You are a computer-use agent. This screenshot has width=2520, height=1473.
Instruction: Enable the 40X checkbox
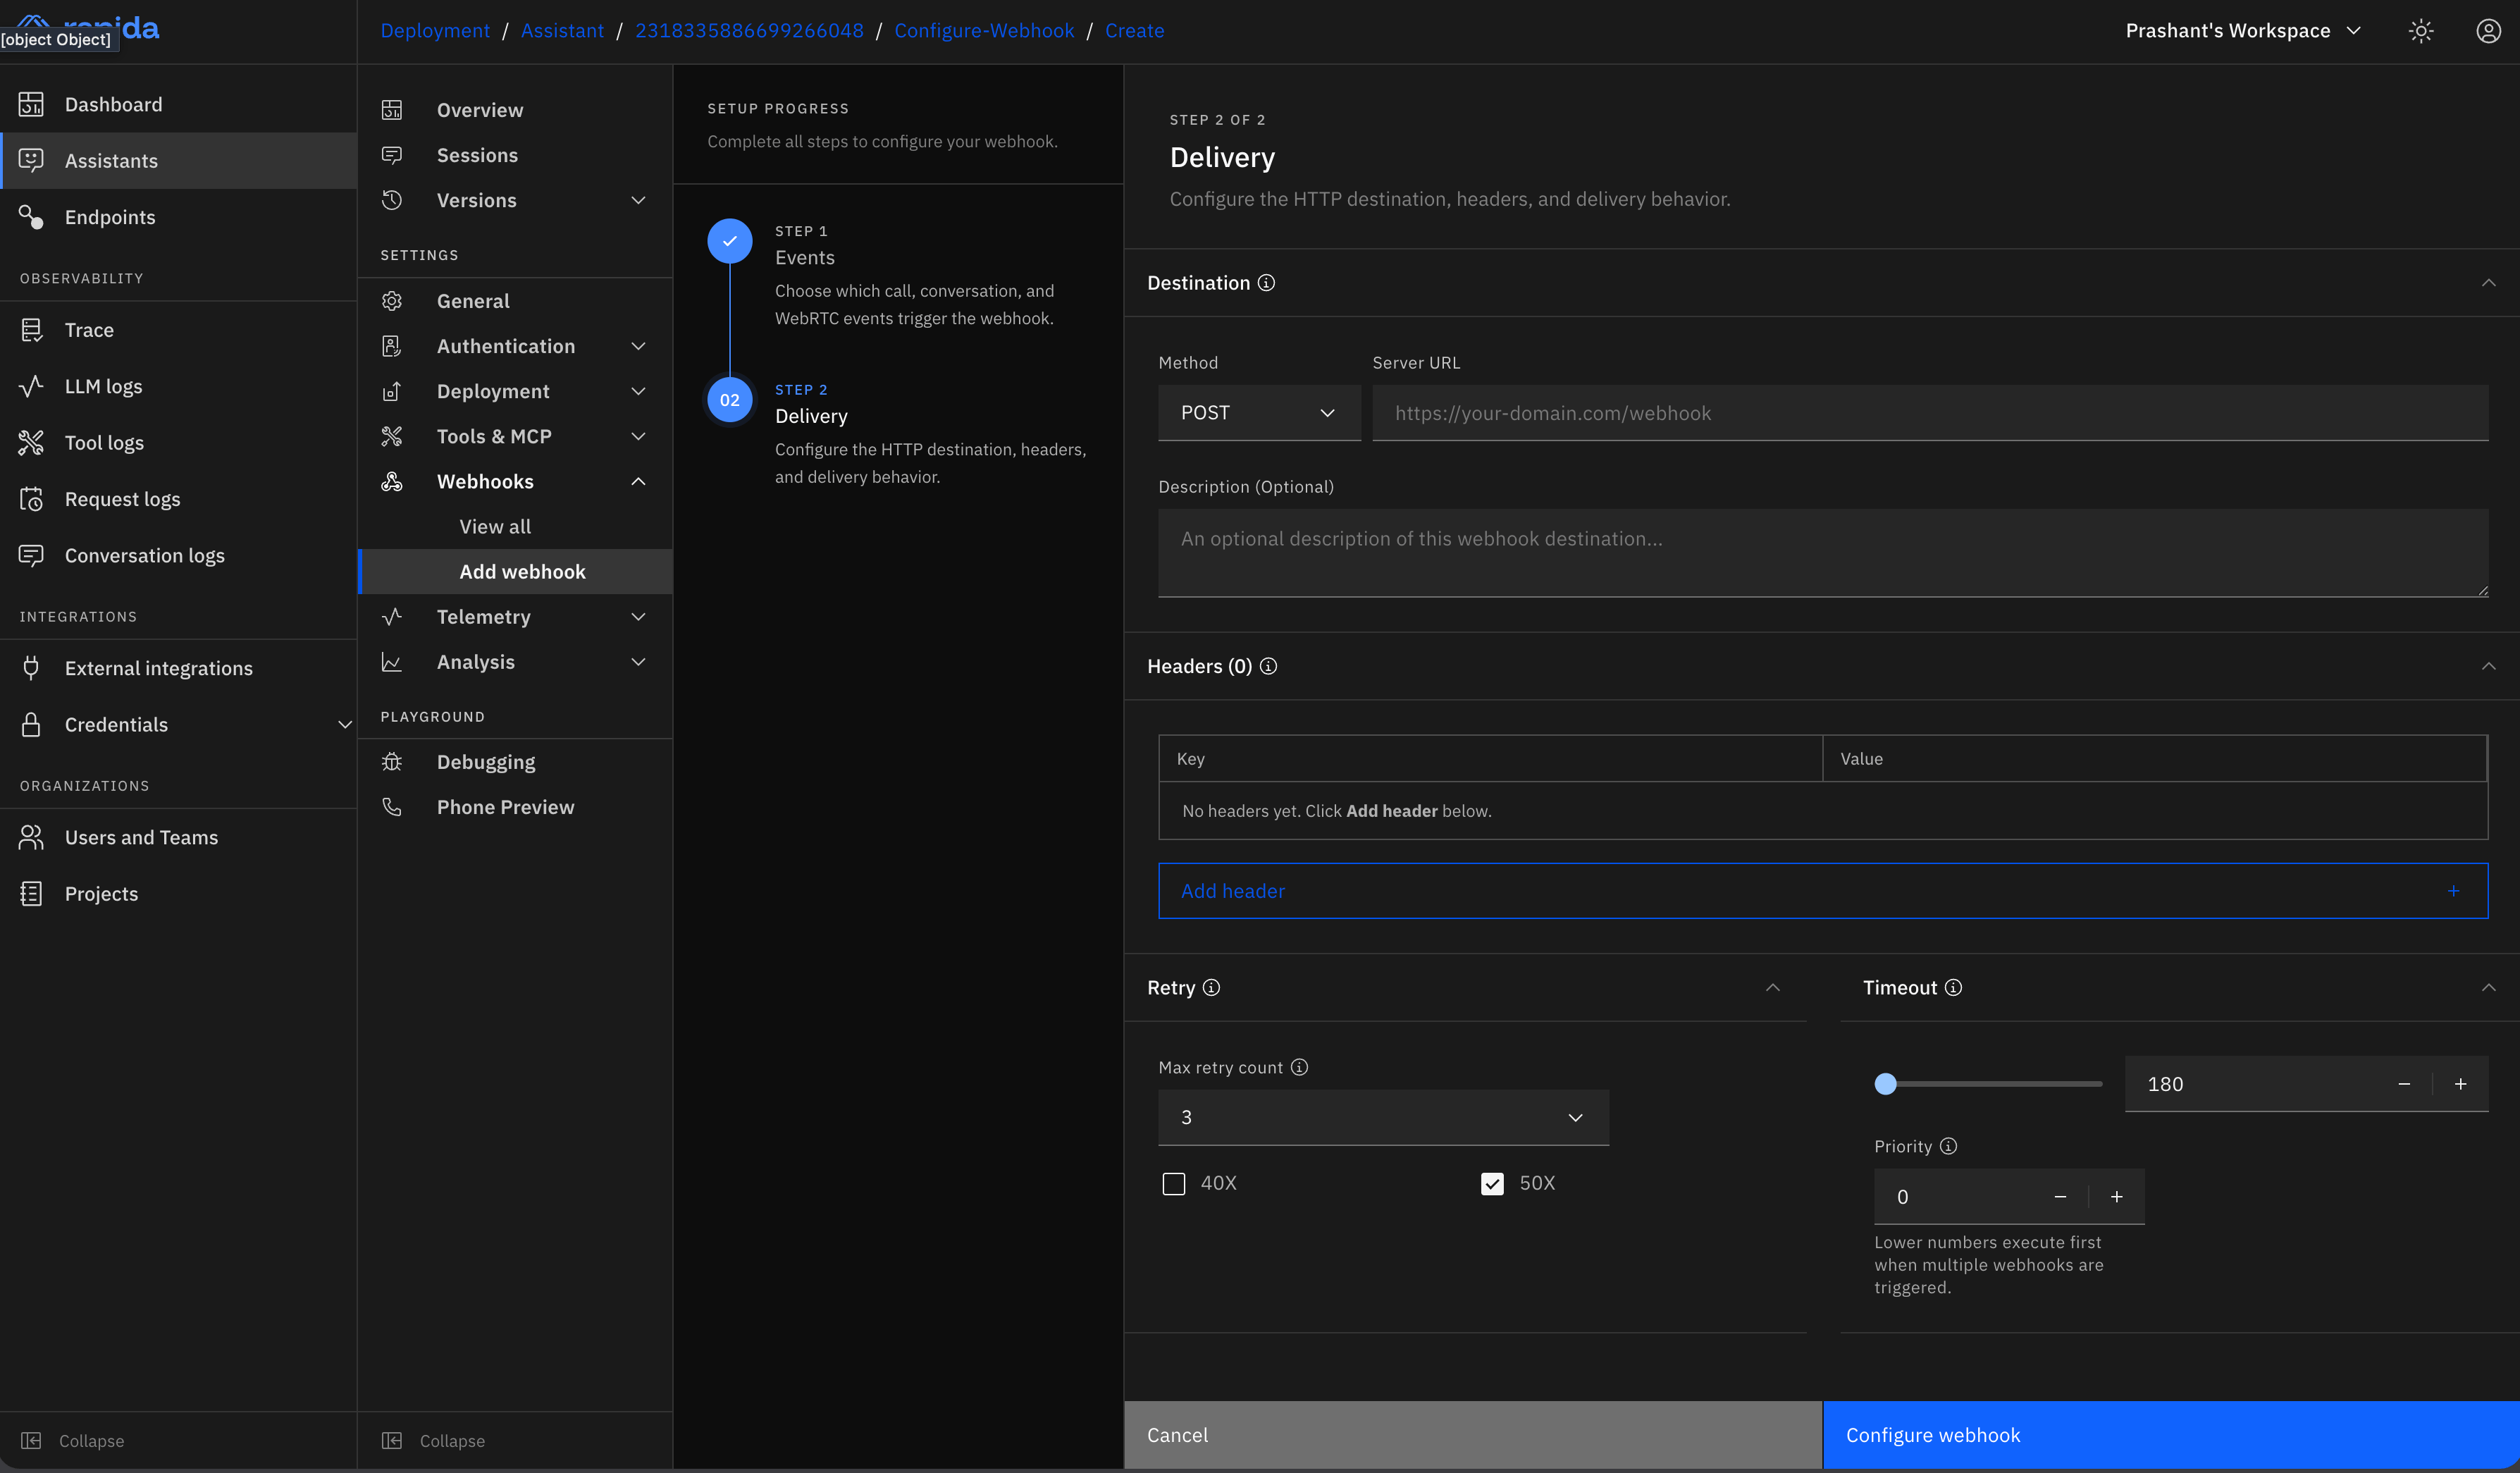pos(1174,1184)
